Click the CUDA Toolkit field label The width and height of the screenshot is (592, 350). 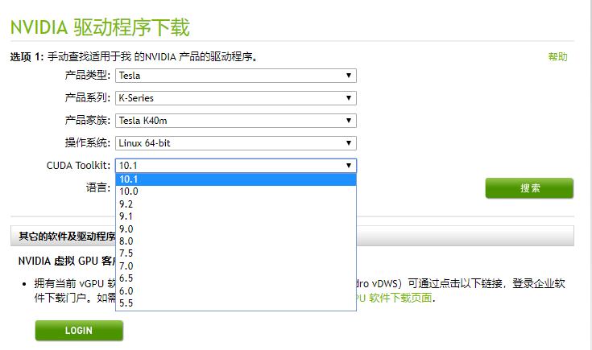[78, 166]
